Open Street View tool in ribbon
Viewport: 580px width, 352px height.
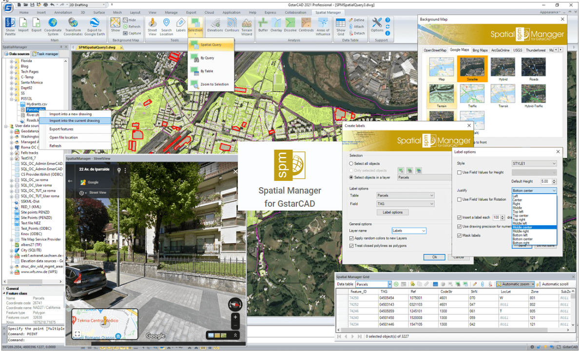click(x=153, y=26)
